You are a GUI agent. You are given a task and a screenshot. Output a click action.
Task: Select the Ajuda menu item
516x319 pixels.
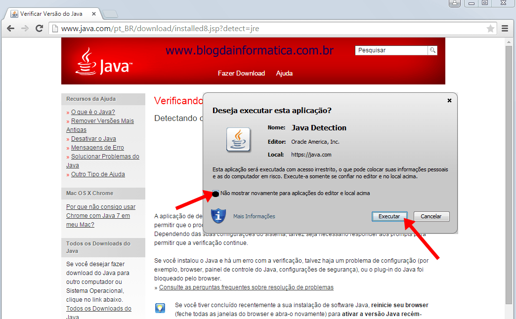[284, 73]
